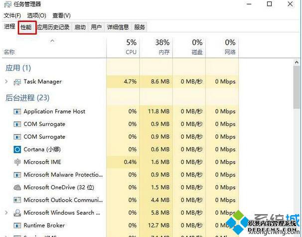This screenshot has height=237, width=302.
Task: Click the scrollbar up arrow
Action: click(x=297, y=62)
